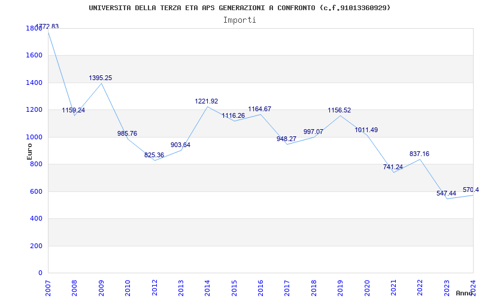The image size is (479, 299).
Task: Select data label 903.64
Action: click(x=180, y=145)
